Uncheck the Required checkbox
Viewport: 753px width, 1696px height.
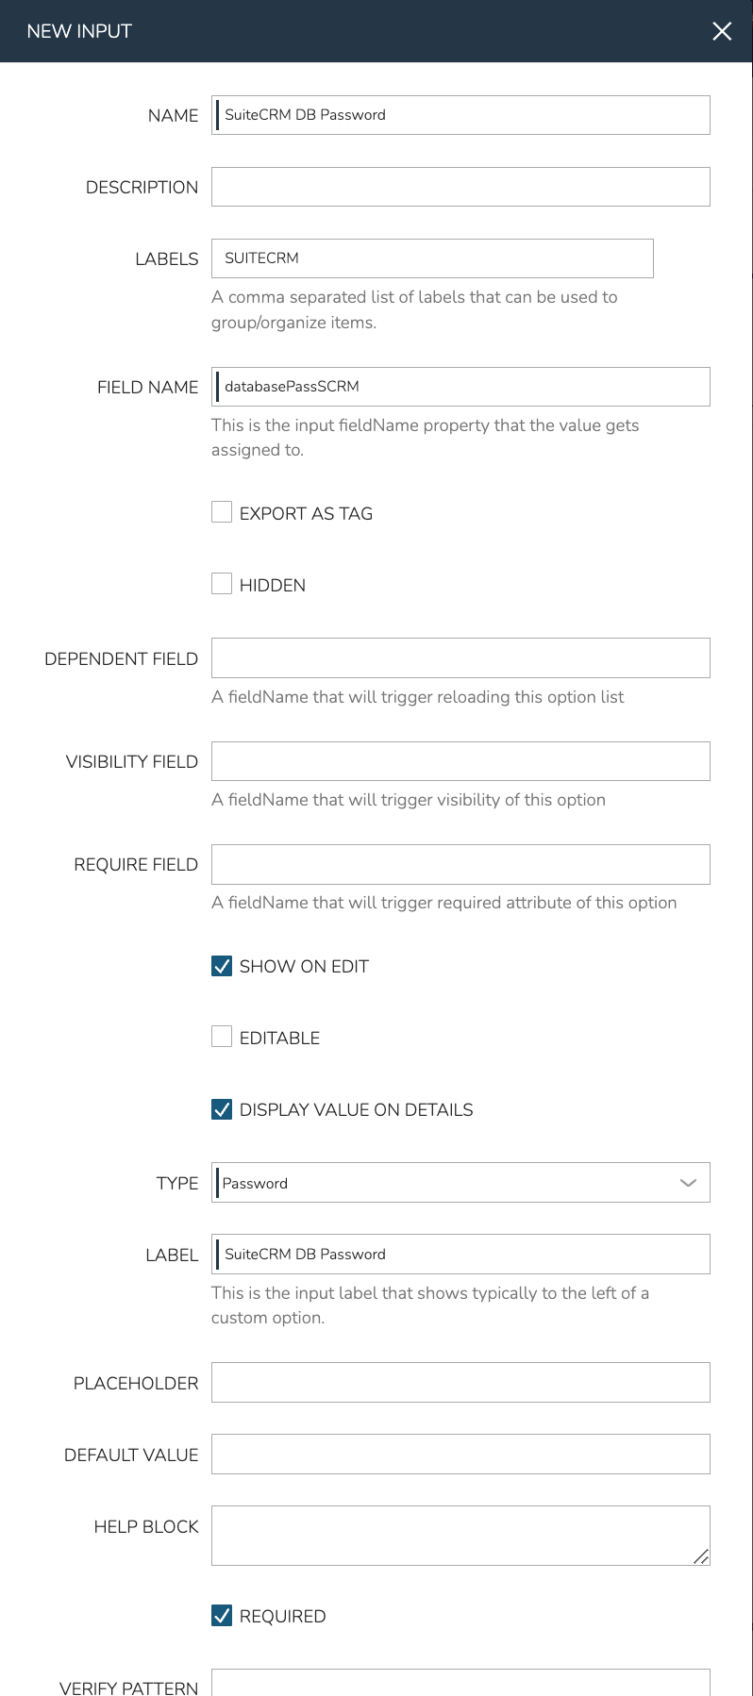point(222,1616)
